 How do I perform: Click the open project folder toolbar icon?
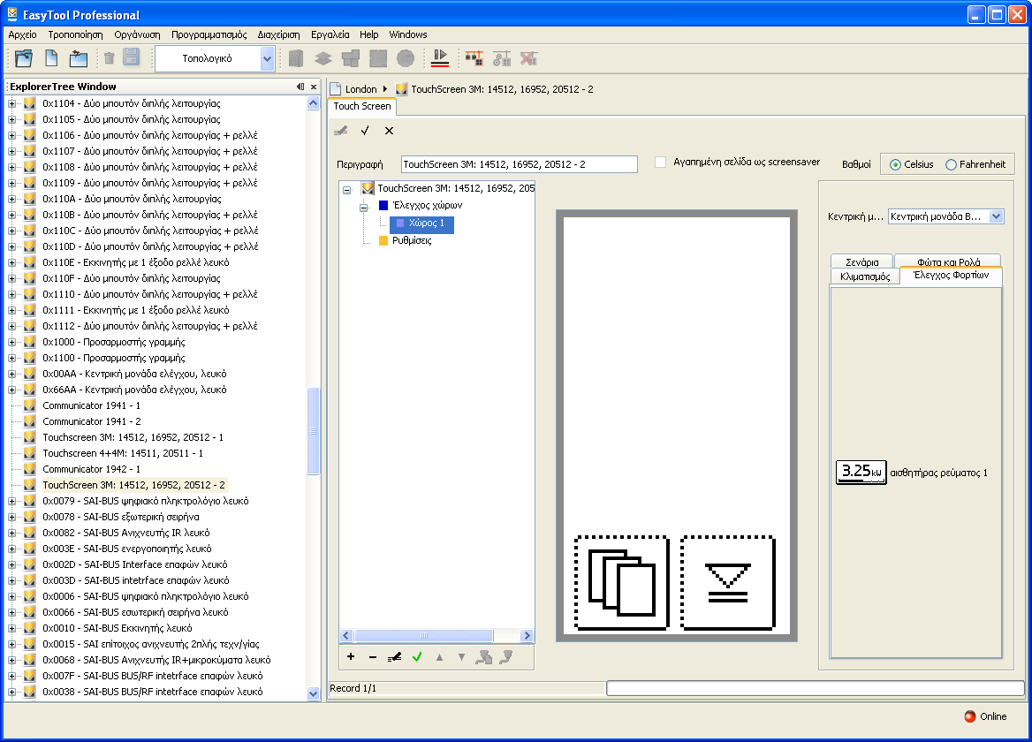pos(25,58)
